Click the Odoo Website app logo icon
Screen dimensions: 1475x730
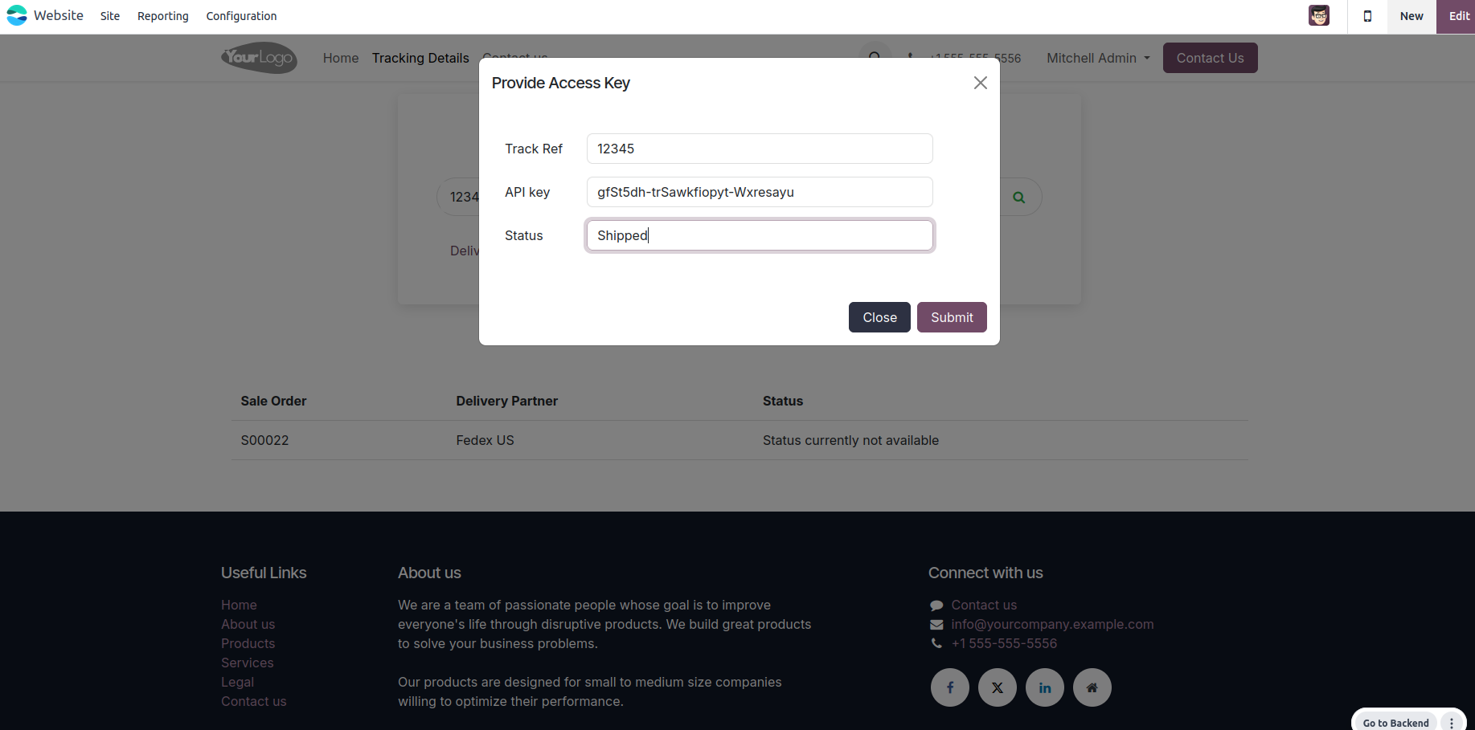(x=17, y=15)
